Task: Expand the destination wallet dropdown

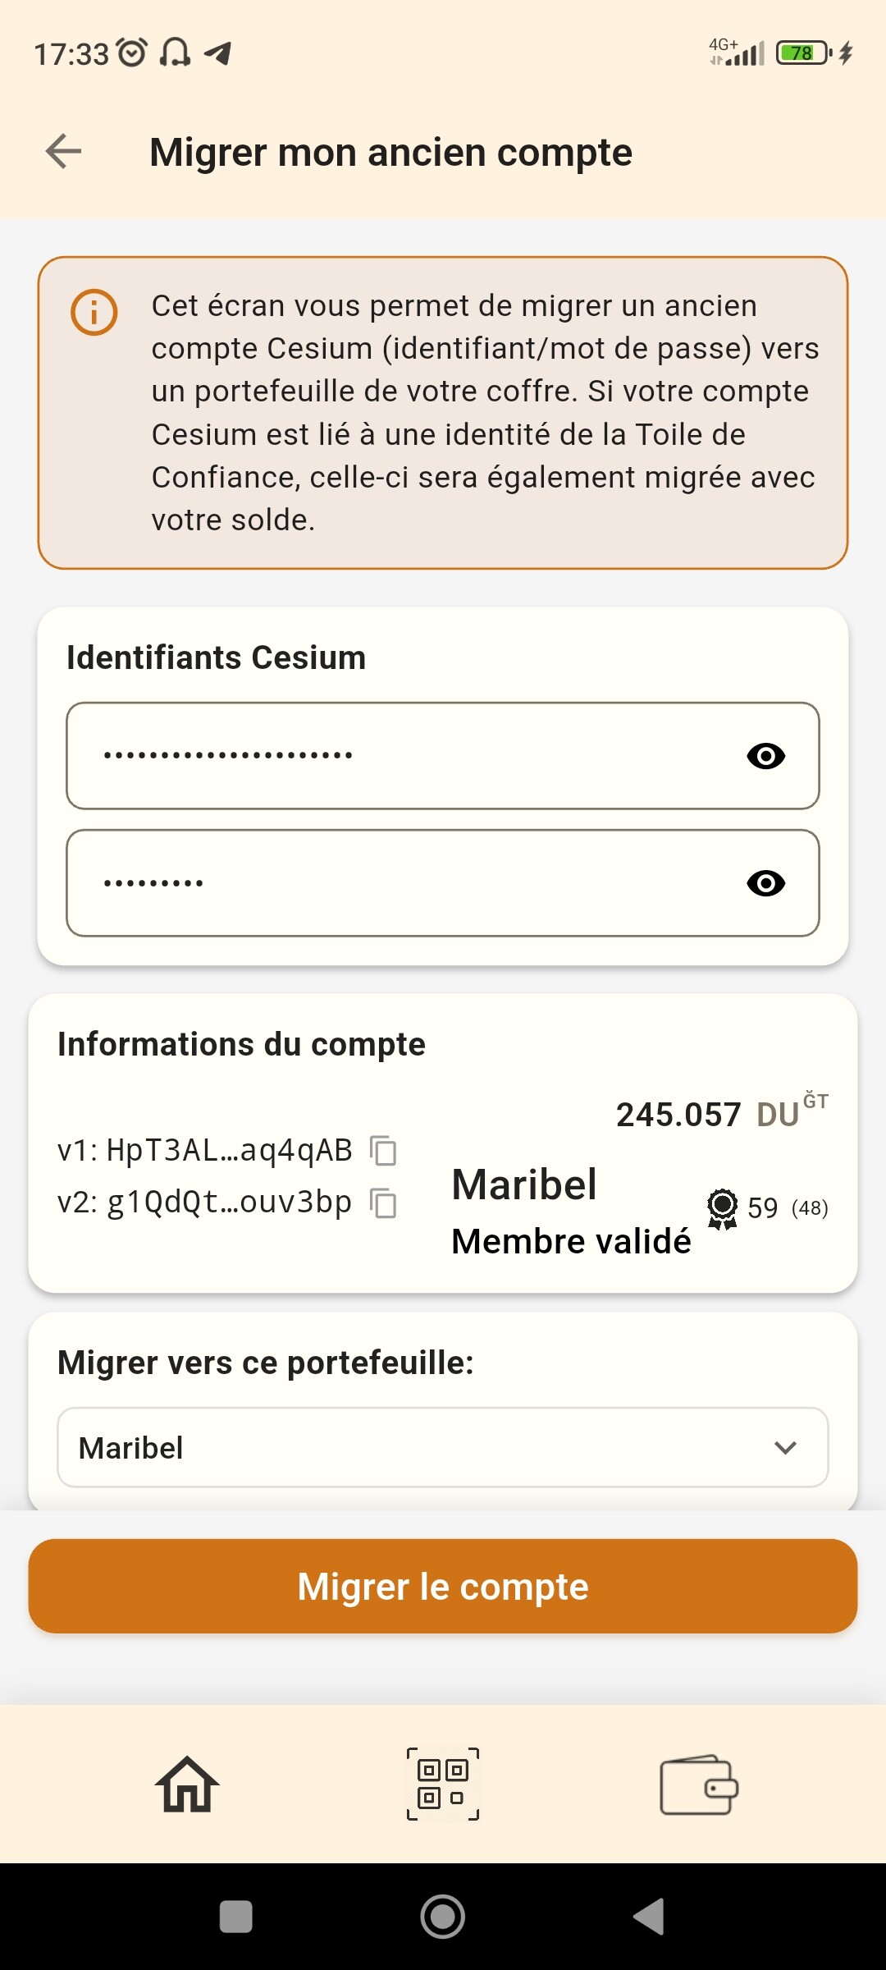Action: pos(443,1448)
